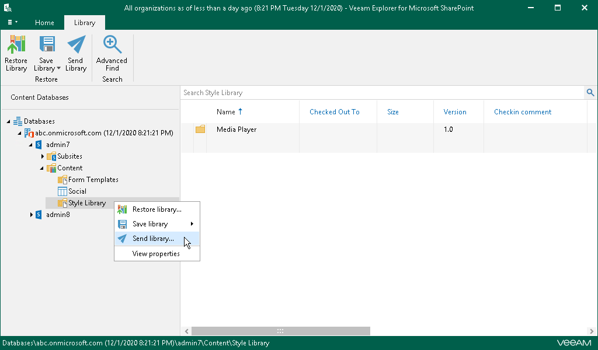Open the Save Library dropdown arrow

(x=59, y=69)
